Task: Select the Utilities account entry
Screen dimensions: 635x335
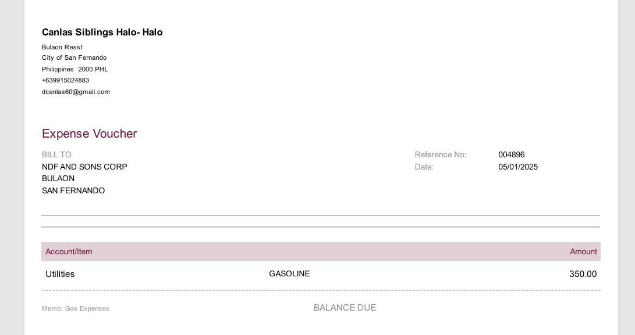Action: click(60, 274)
